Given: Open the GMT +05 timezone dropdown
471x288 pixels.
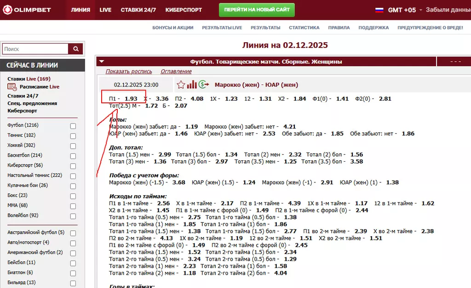Looking at the screenshot, I should coord(402,10).
